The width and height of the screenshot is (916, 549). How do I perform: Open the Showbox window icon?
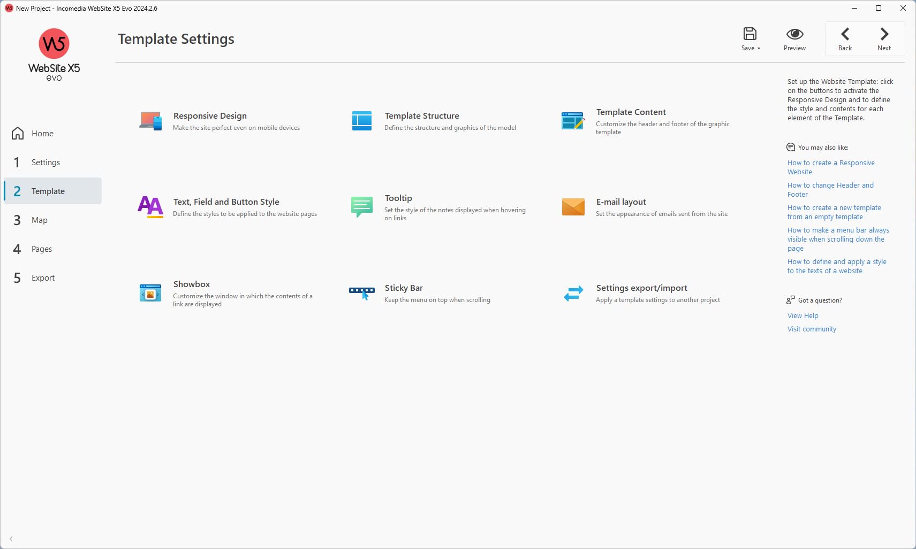tap(150, 293)
